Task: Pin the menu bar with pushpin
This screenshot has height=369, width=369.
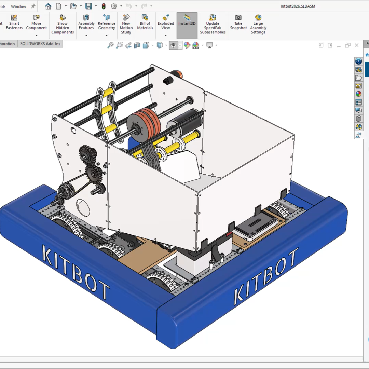Action: point(33,6)
